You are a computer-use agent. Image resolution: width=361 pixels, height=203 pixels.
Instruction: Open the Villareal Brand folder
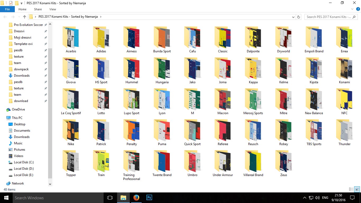[253, 163]
